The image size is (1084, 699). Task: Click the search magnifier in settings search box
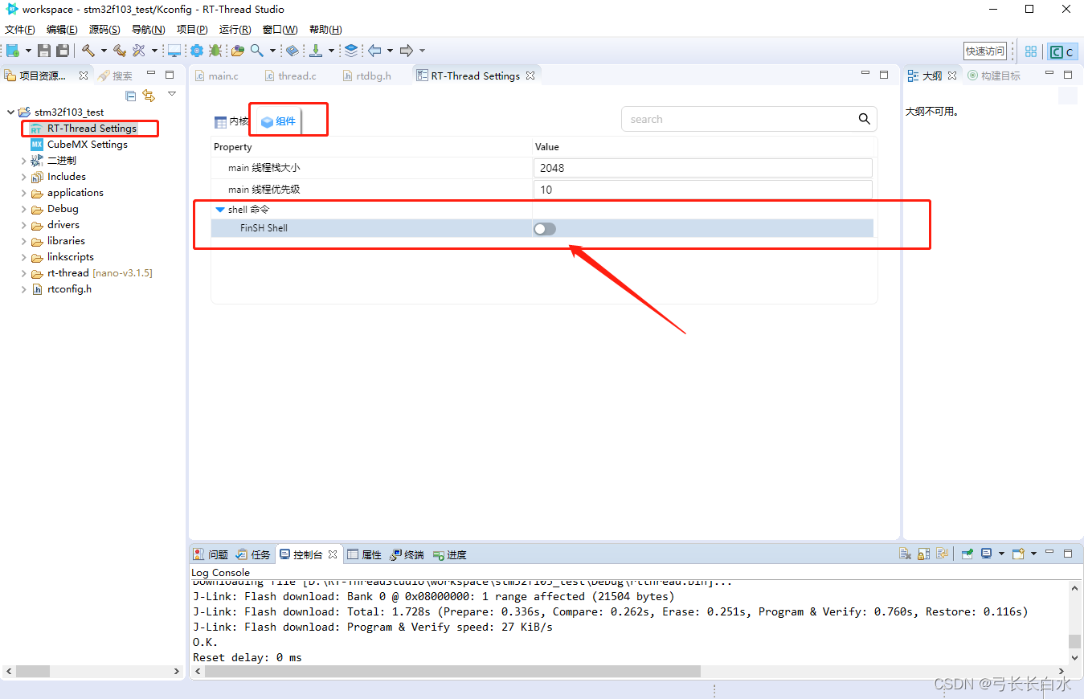(x=864, y=119)
